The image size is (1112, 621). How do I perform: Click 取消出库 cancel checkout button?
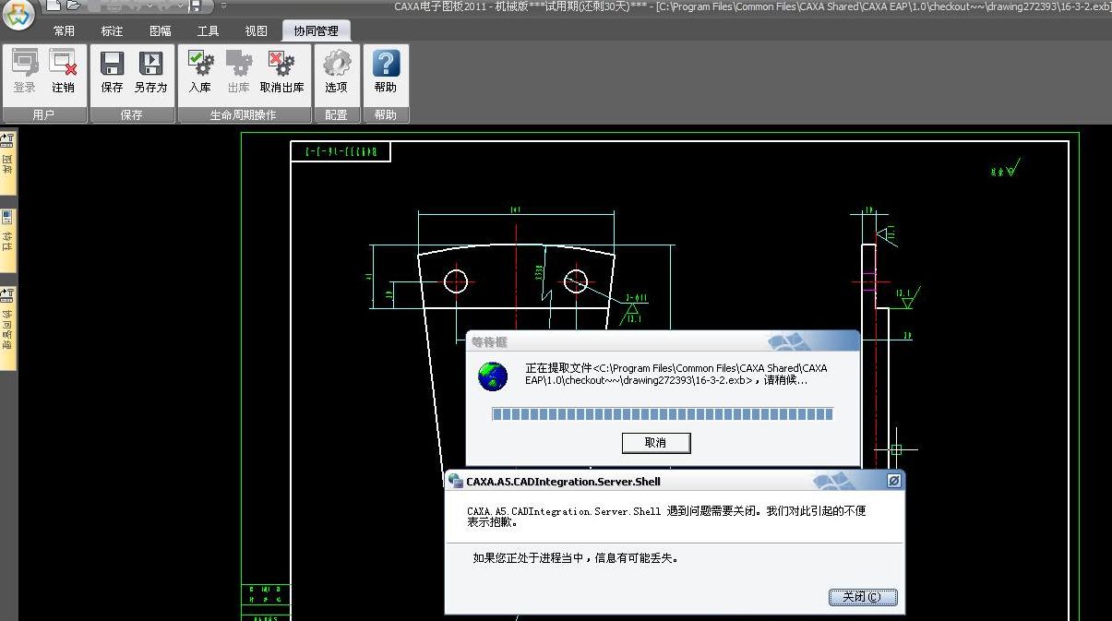pyautogui.click(x=281, y=72)
